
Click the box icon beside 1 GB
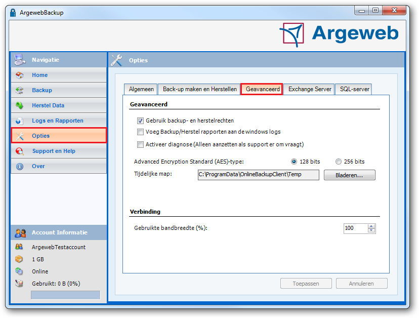pos(19,259)
